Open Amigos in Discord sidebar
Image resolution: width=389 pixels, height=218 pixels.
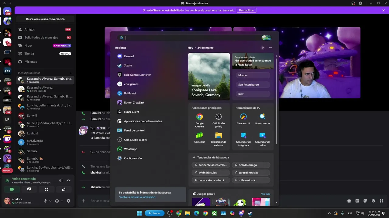tap(45, 29)
